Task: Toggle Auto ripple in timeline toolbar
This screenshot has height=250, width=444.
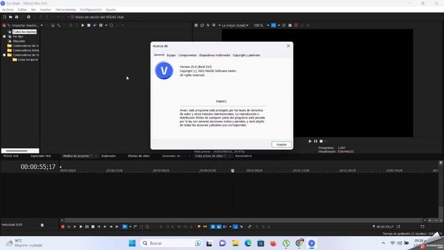Action: tap(225, 227)
